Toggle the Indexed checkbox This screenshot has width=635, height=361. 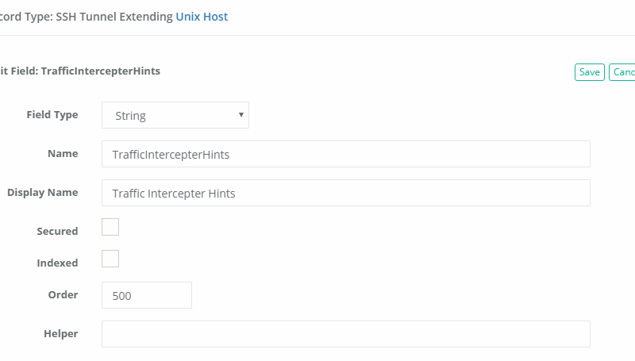(x=110, y=259)
